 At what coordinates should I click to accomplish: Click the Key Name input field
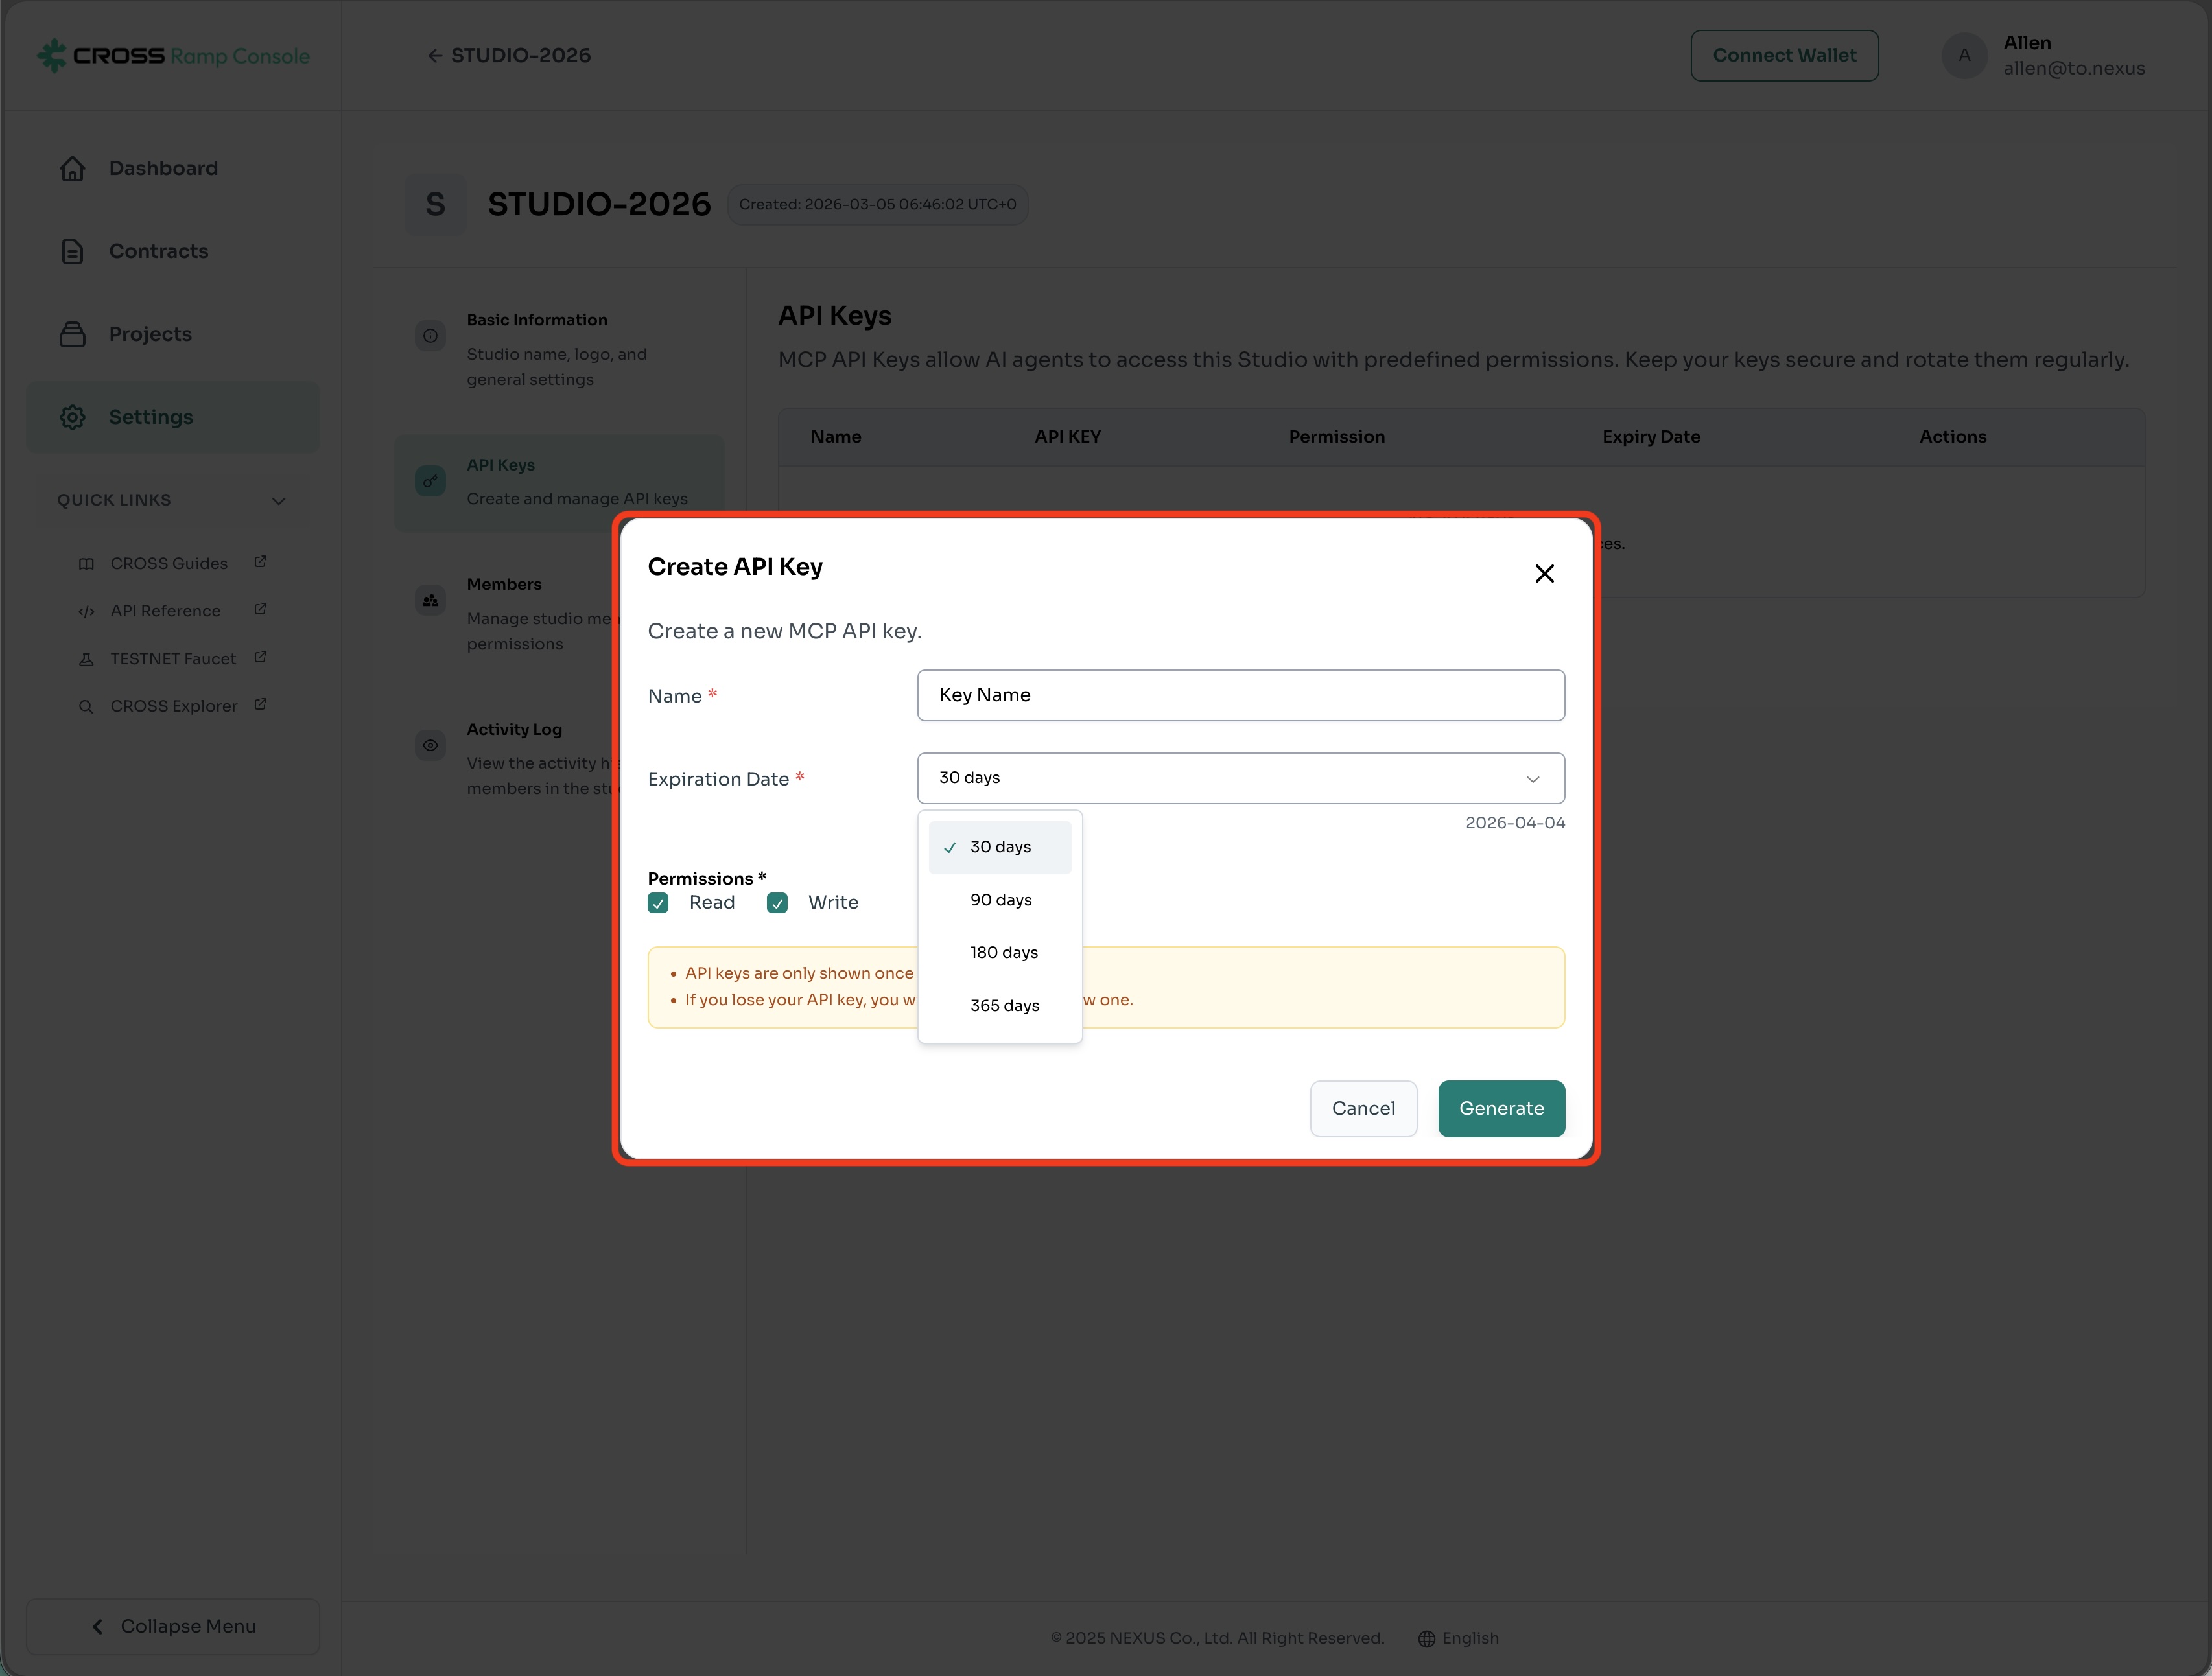click(1240, 695)
